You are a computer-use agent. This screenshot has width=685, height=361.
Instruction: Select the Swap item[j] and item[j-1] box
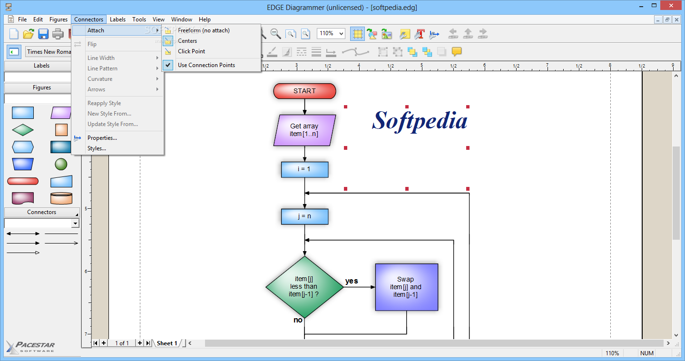click(406, 287)
